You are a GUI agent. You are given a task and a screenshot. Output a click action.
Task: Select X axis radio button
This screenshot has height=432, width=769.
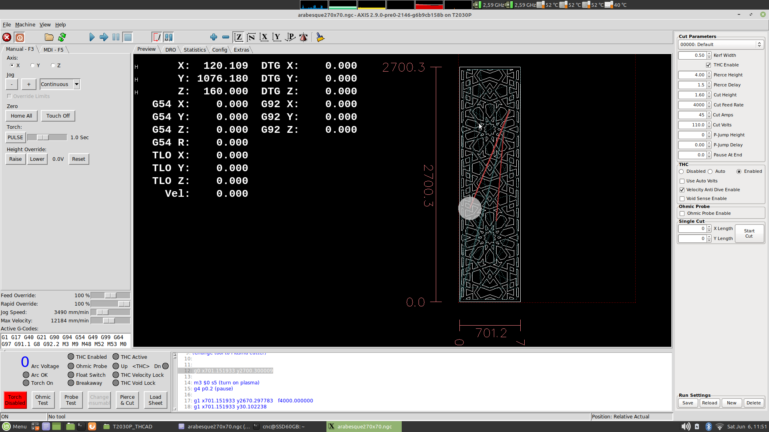(x=12, y=65)
